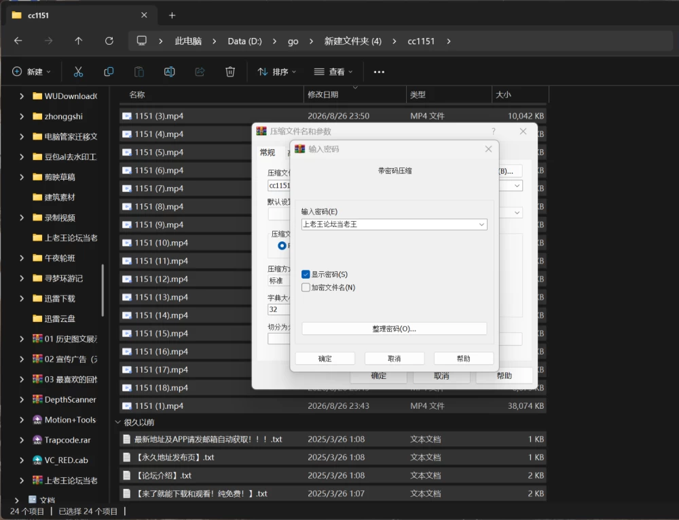679x520 pixels.
Task: Select the radio button under 压缩文件格式
Action: [x=282, y=245]
